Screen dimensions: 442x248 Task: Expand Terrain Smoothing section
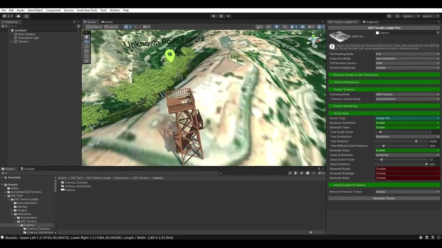pyautogui.click(x=384, y=106)
